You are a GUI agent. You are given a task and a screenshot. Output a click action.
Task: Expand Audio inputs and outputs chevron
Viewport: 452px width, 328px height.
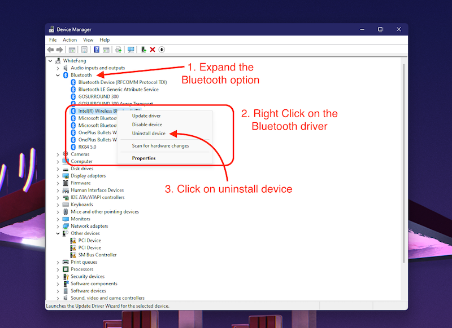click(x=58, y=68)
